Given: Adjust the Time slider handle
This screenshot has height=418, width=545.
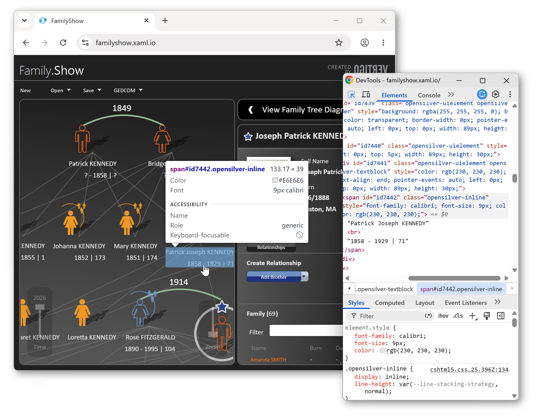Looking at the screenshot, I should pos(40,307).
